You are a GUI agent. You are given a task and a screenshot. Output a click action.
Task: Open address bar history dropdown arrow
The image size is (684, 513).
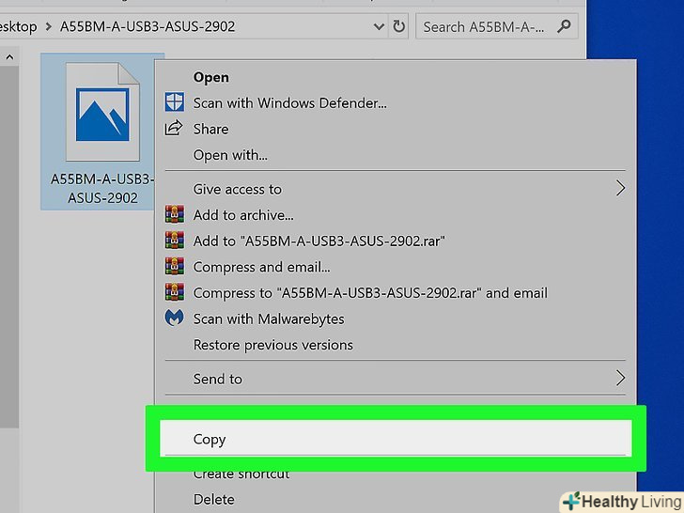(379, 27)
